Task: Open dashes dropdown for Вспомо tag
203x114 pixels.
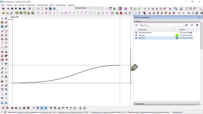Action: point(186,38)
